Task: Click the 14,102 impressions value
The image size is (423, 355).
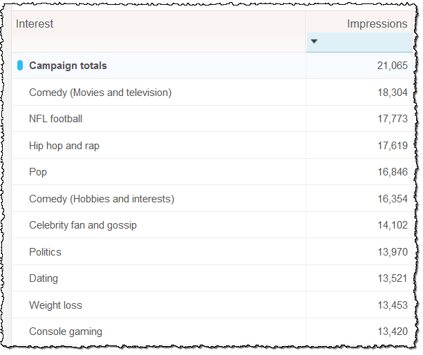Action: [x=392, y=225]
